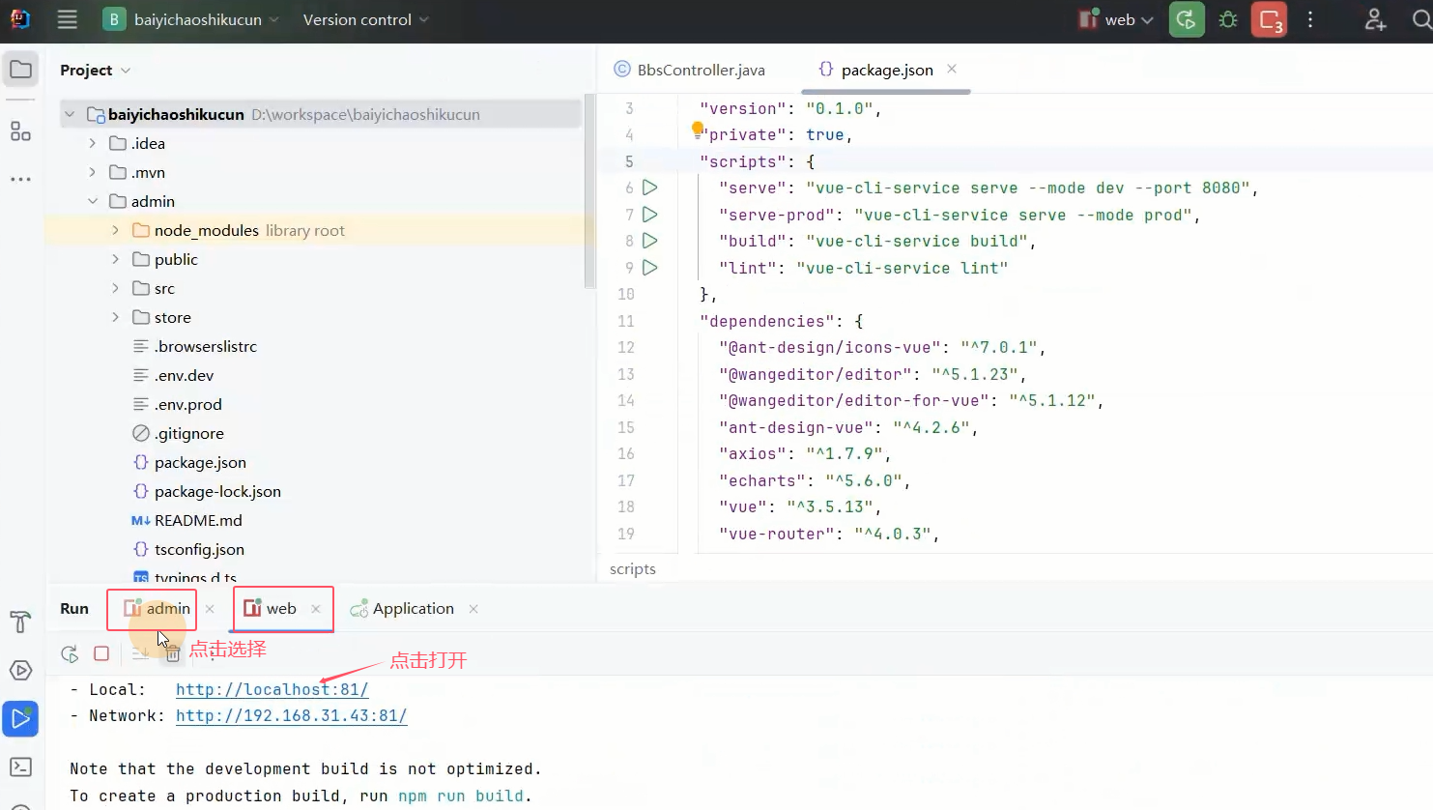
Task: Collapse the admin folder in Project tree
Action: 92,201
